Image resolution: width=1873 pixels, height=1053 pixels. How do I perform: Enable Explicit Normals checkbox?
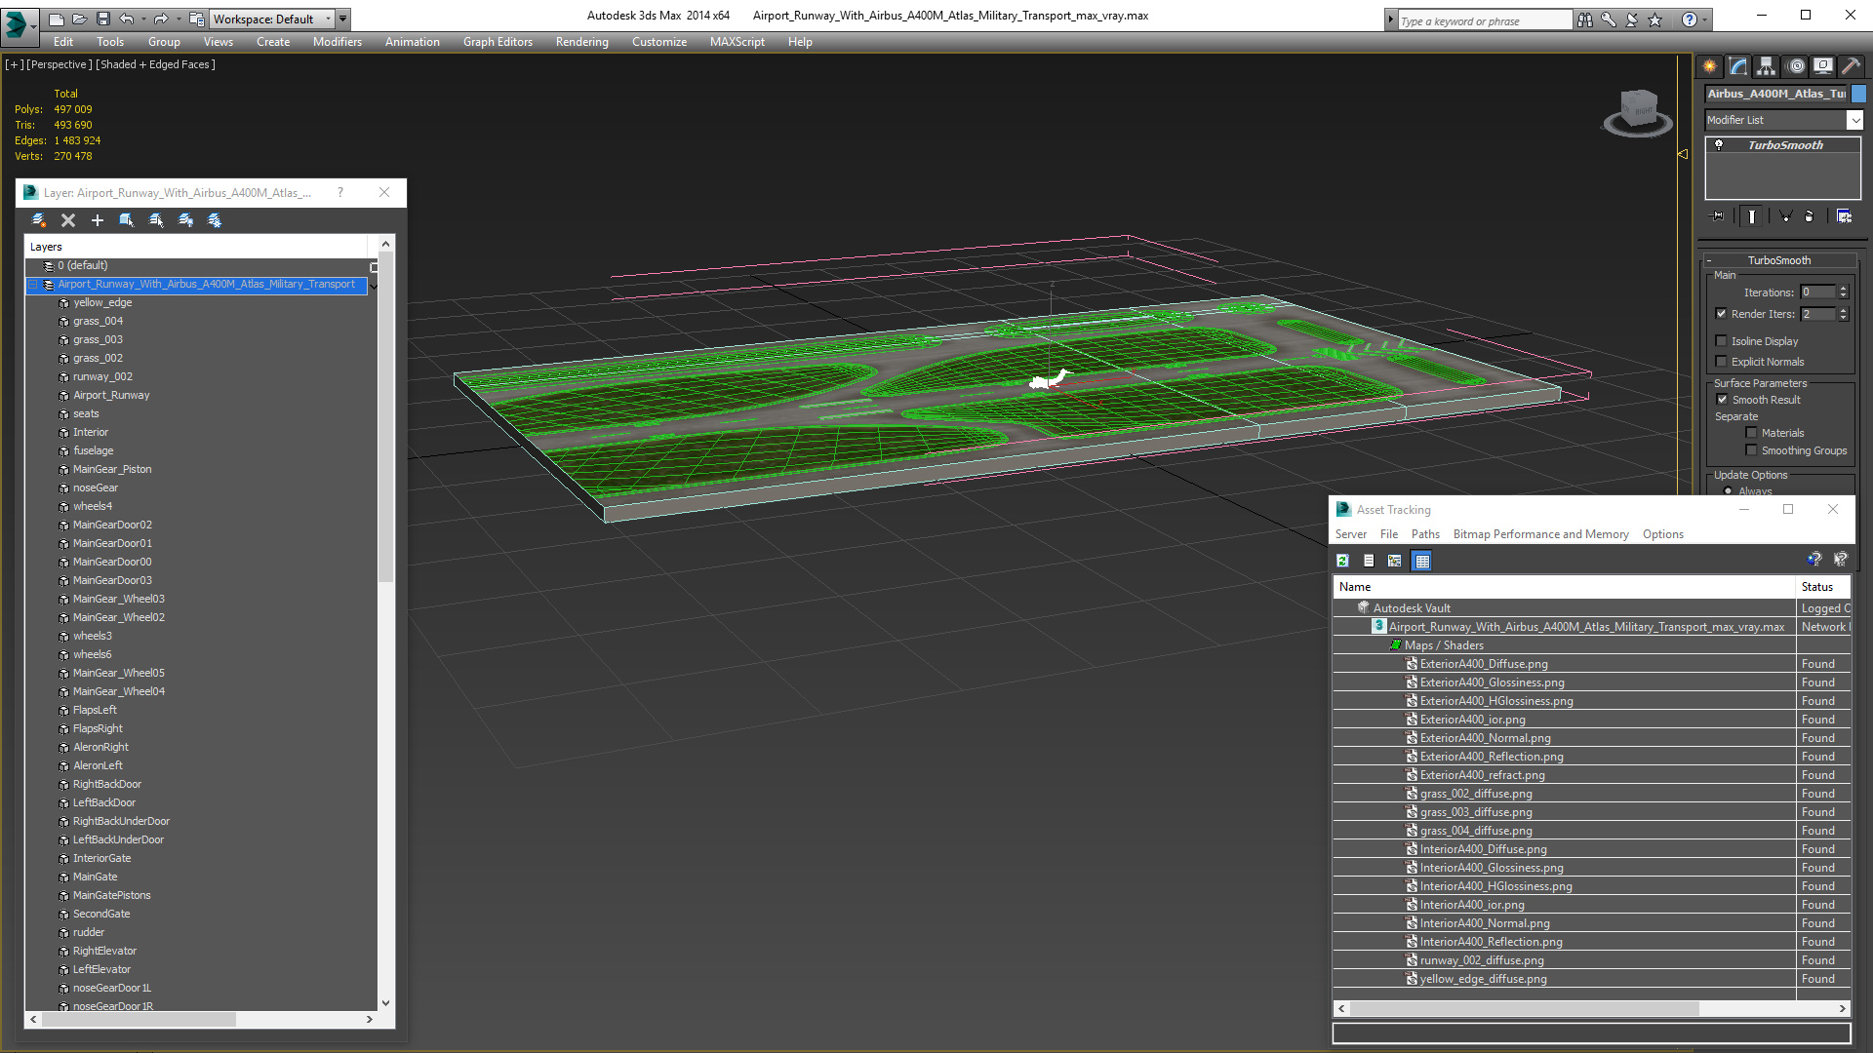coord(1722,362)
